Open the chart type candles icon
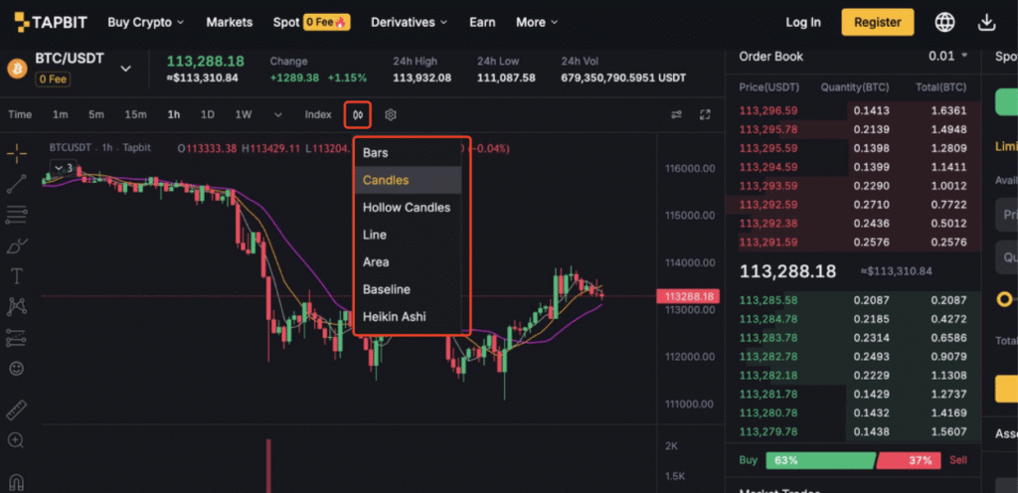This screenshot has height=493, width=1018. click(358, 115)
